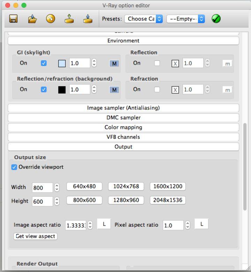This screenshot has height=272, width=251.
Task: Click Refraction disabled color swatch X
Action: coord(175,90)
